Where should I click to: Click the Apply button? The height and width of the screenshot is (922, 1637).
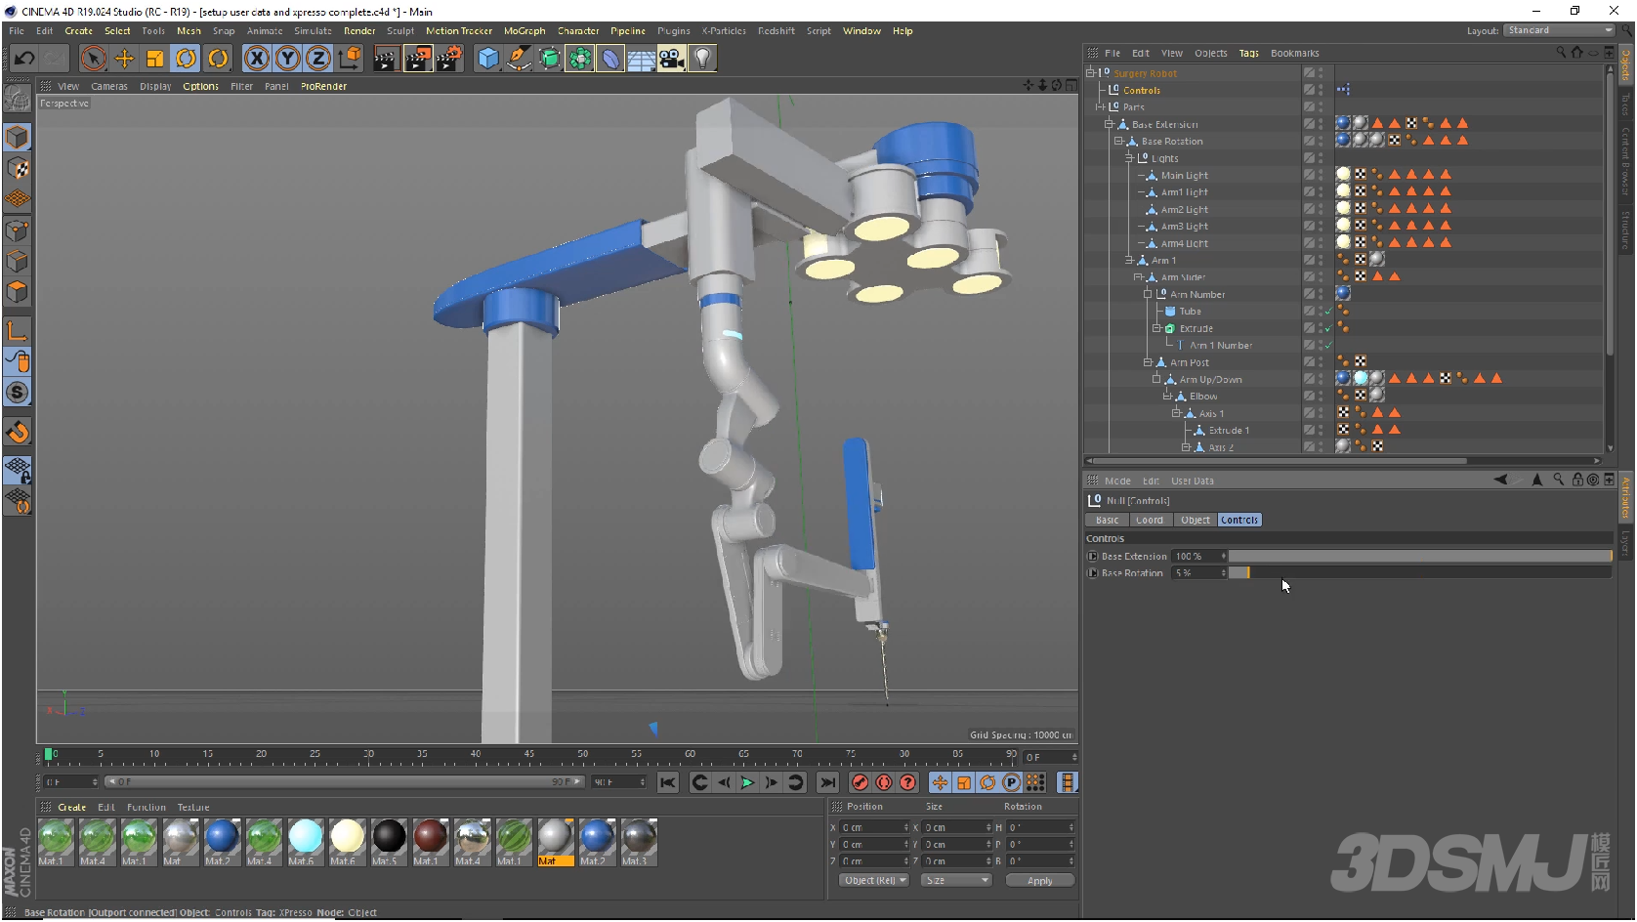click(1039, 880)
